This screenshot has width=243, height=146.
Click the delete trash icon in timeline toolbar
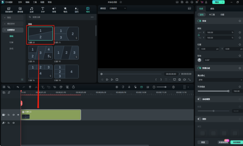(30, 87)
